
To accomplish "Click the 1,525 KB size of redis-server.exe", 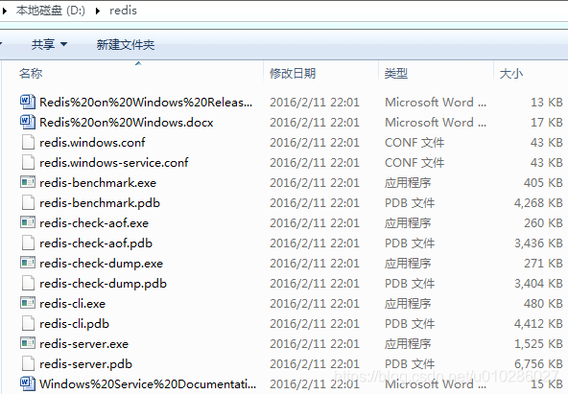I will (x=538, y=344).
